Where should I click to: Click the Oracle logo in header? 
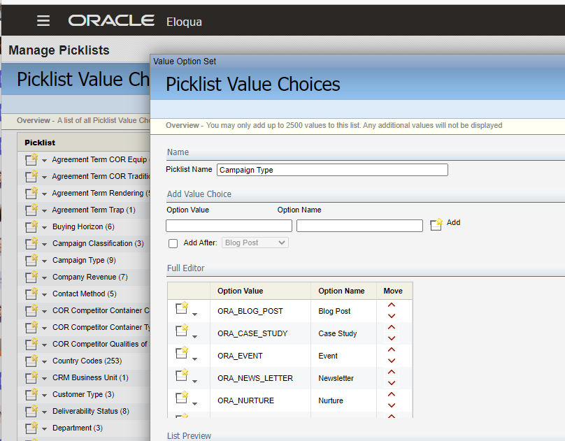coord(111,20)
